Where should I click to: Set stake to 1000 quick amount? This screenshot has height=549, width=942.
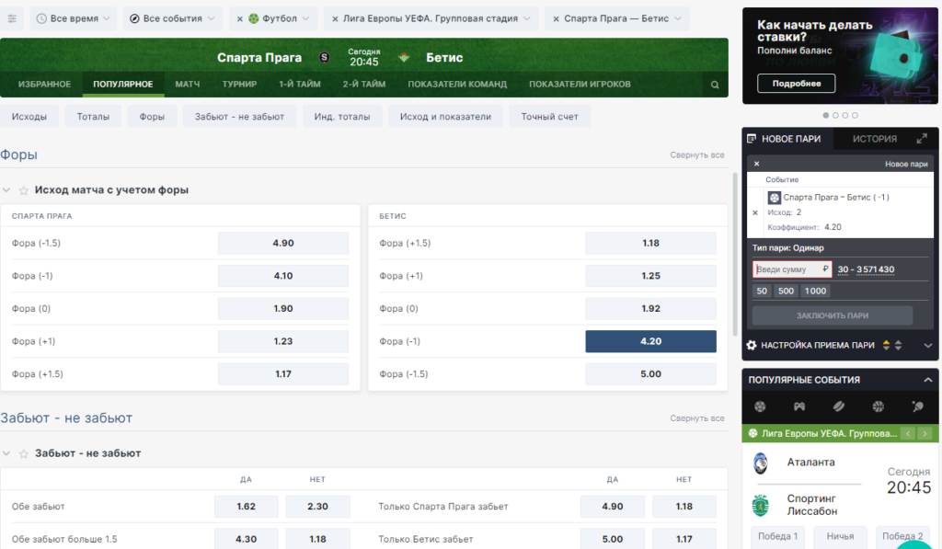click(x=815, y=291)
